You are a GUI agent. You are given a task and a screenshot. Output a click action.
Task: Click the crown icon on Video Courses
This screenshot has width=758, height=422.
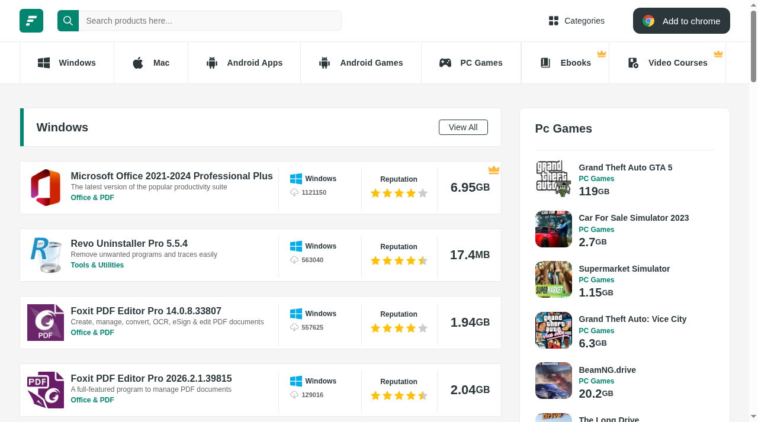pos(718,54)
